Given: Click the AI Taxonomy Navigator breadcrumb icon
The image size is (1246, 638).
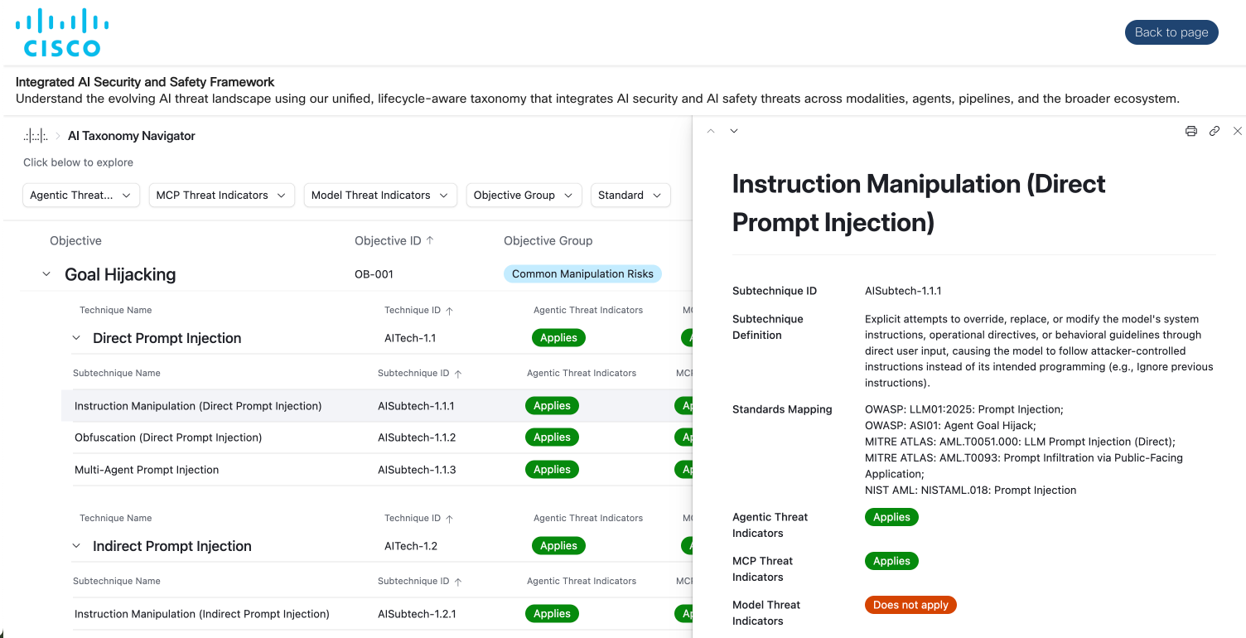Looking at the screenshot, I should 36,136.
